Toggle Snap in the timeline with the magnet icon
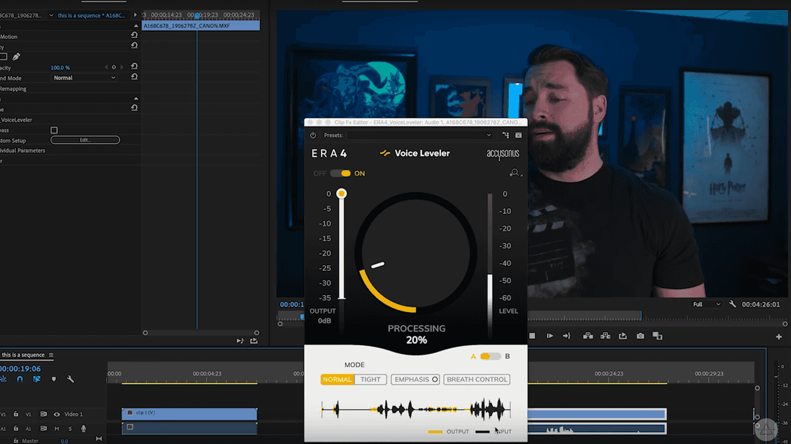The width and height of the screenshot is (791, 444). (20, 379)
